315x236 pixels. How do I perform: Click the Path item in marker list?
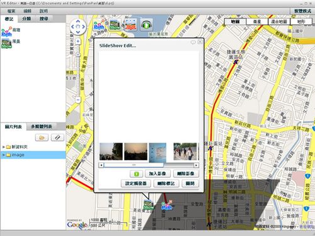(x=11, y=31)
